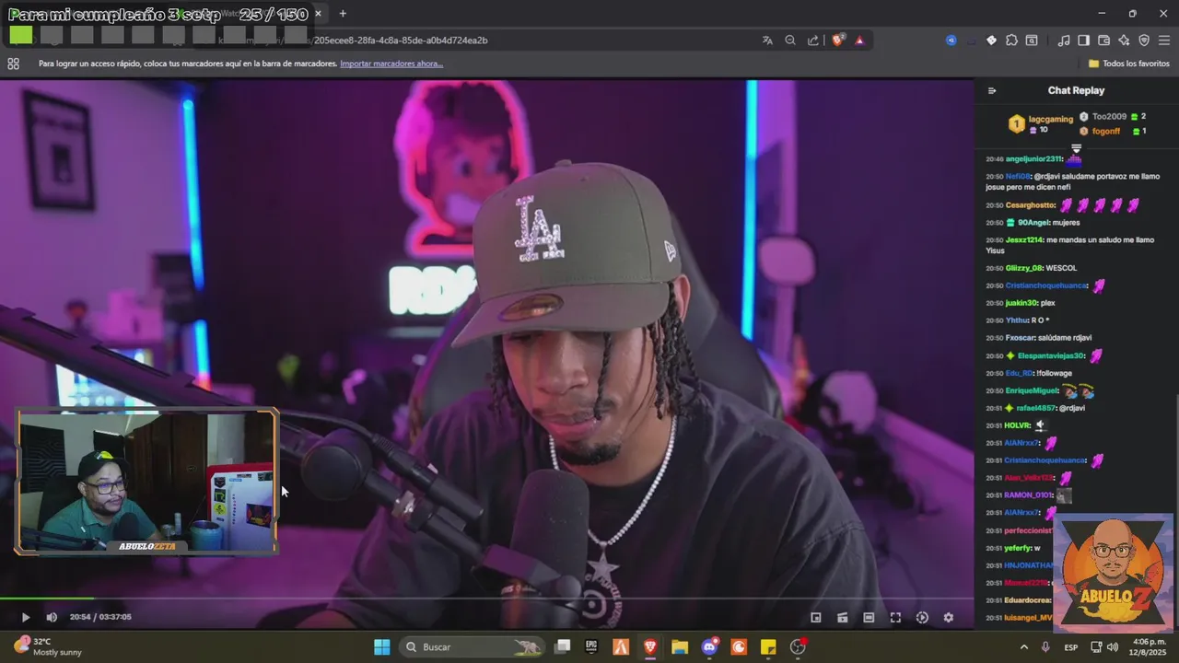
Task: Open the Windows Start menu
Action: pos(381,647)
